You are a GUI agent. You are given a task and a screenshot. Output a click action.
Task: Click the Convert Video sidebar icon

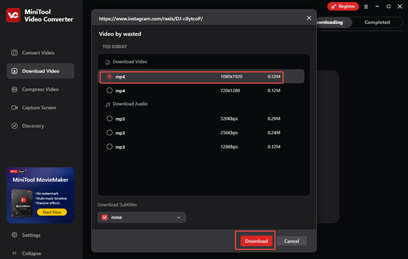click(x=14, y=53)
